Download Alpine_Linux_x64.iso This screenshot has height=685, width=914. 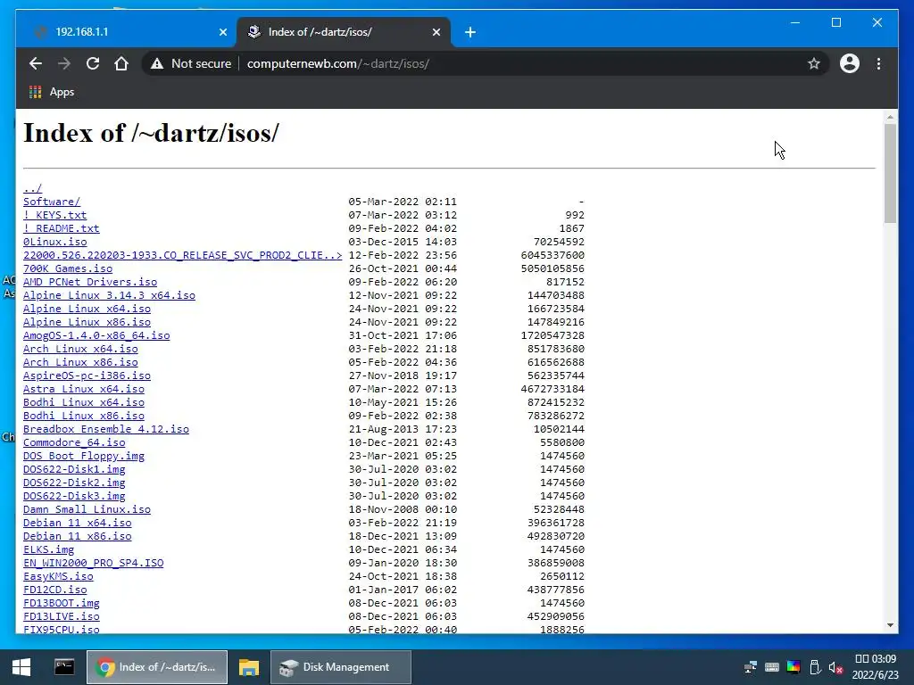[87, 309]
